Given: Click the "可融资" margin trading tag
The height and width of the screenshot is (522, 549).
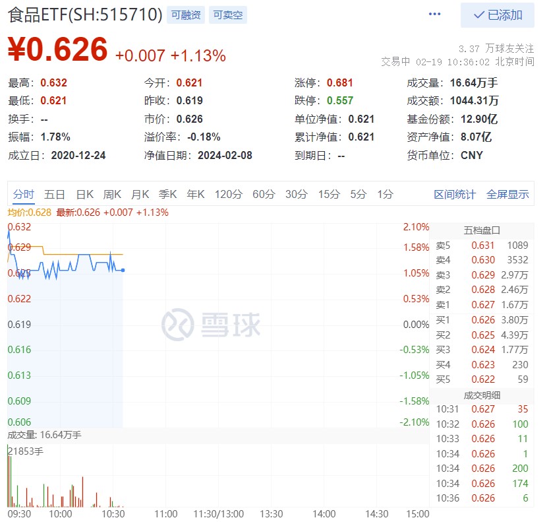Looking at the screenshot, I should pos(185,15).
